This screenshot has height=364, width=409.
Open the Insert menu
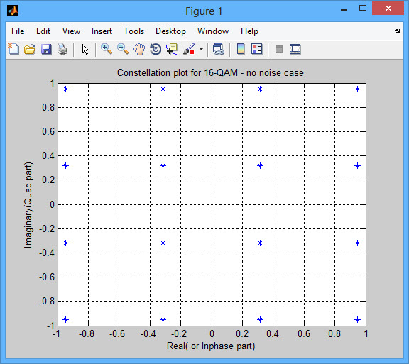coord(102,31)
